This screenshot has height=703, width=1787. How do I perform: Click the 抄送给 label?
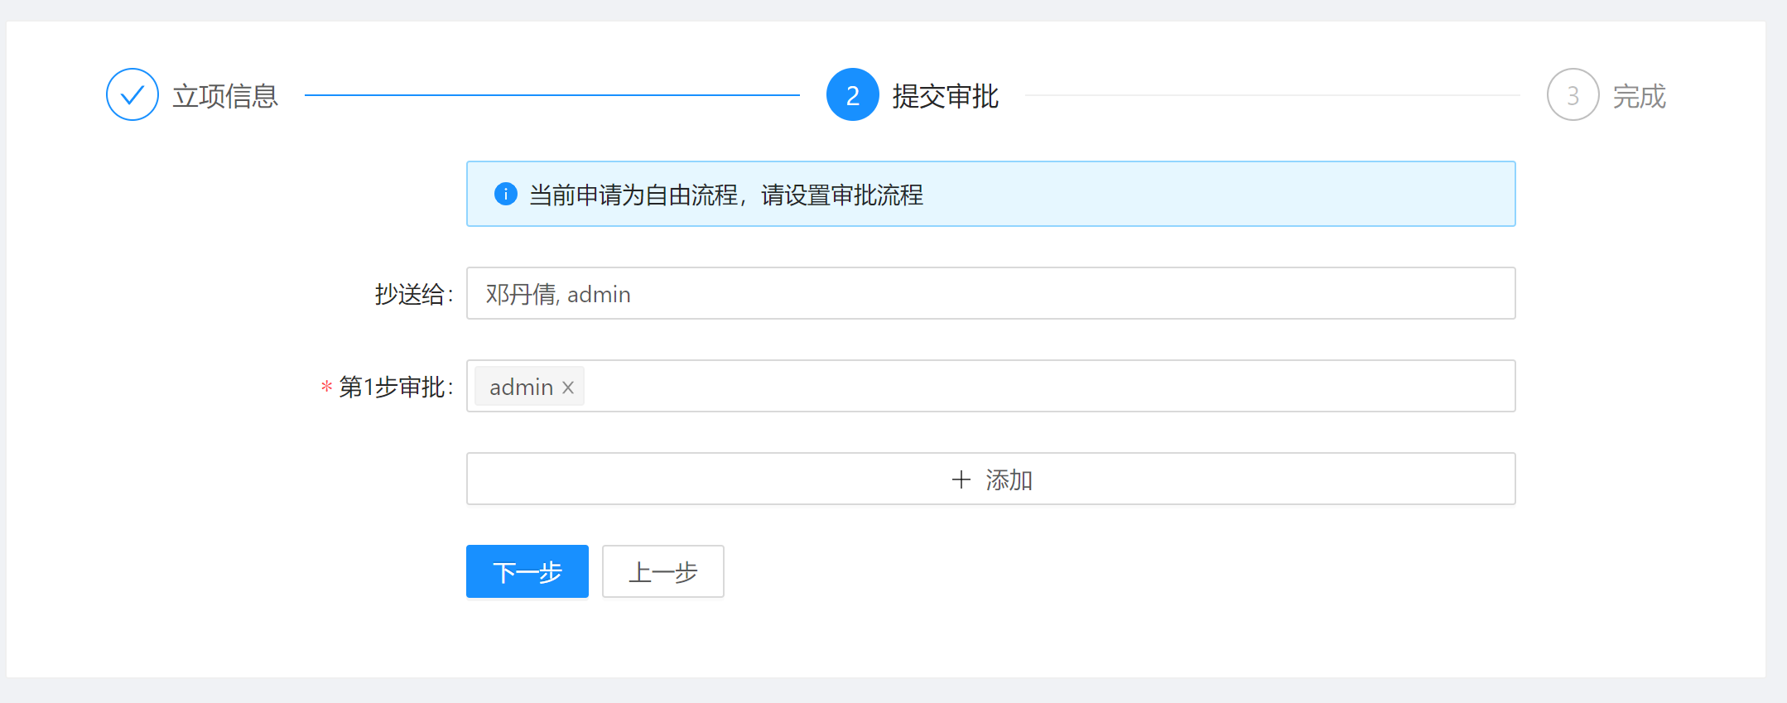(414, 294)
